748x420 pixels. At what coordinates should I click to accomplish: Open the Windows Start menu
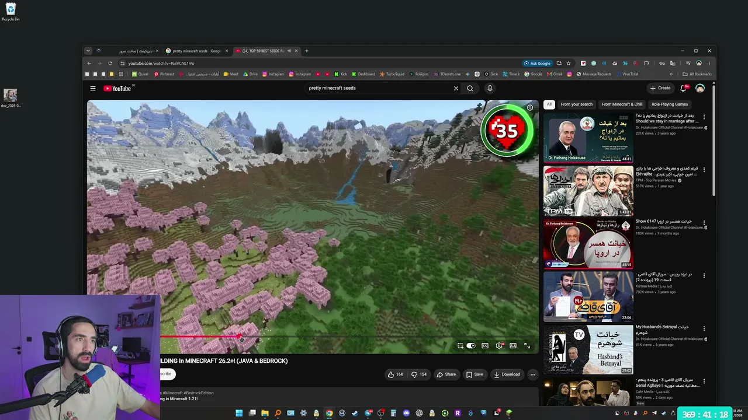click(239, 413)
